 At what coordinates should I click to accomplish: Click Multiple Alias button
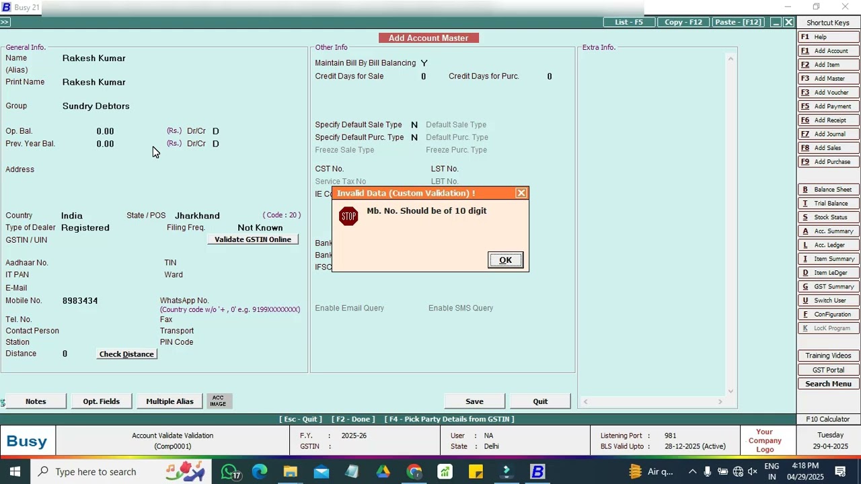click(170, 401)
